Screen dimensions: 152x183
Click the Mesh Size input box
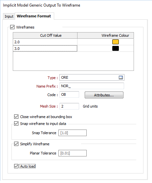69,106
